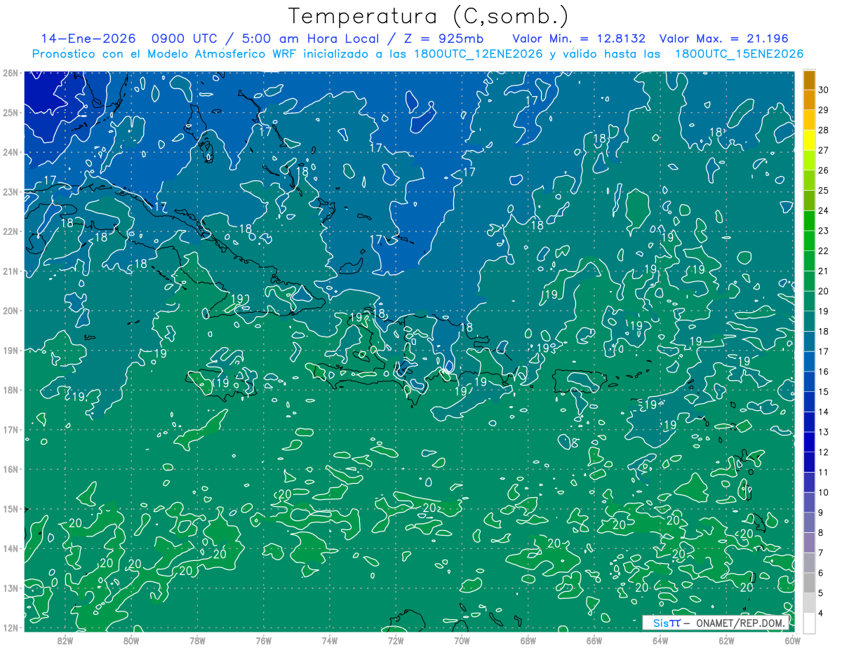Select the yellow band between 27 and 28
Viewport: 842px width, 650px height.
[x=809, y=140]
